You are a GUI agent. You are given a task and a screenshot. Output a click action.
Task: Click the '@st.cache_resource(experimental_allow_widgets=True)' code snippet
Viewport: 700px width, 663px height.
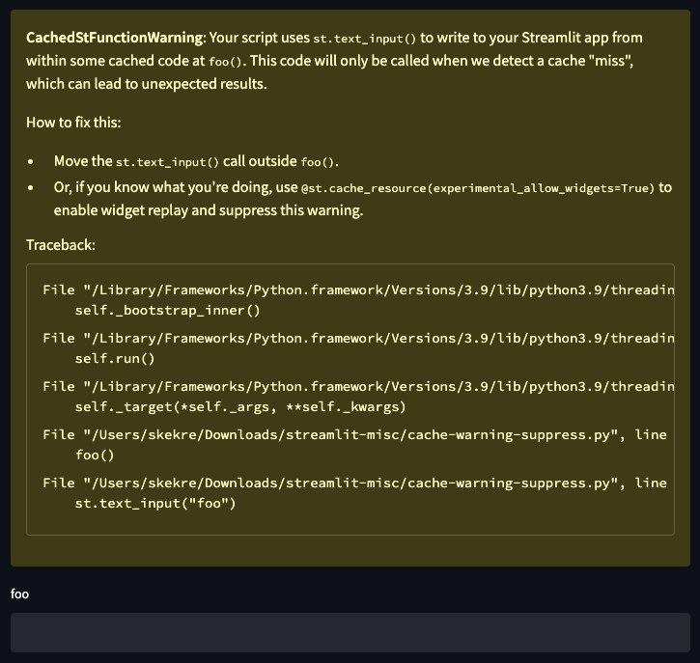(x=478, y=188)
